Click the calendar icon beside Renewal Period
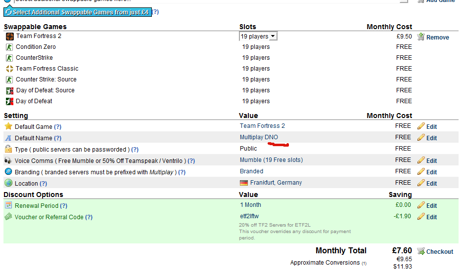465x276 pixels. (8, 205)
